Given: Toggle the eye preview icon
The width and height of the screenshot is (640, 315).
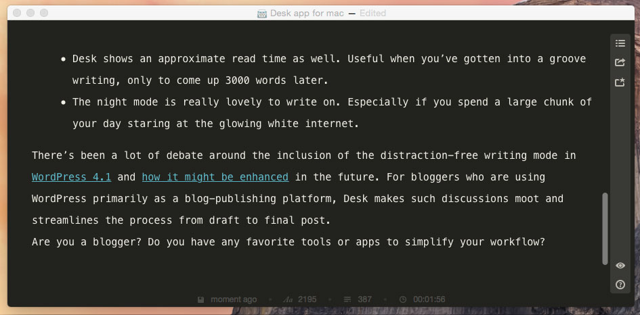Looking at the screenshot, I should (x=620, y=266).
